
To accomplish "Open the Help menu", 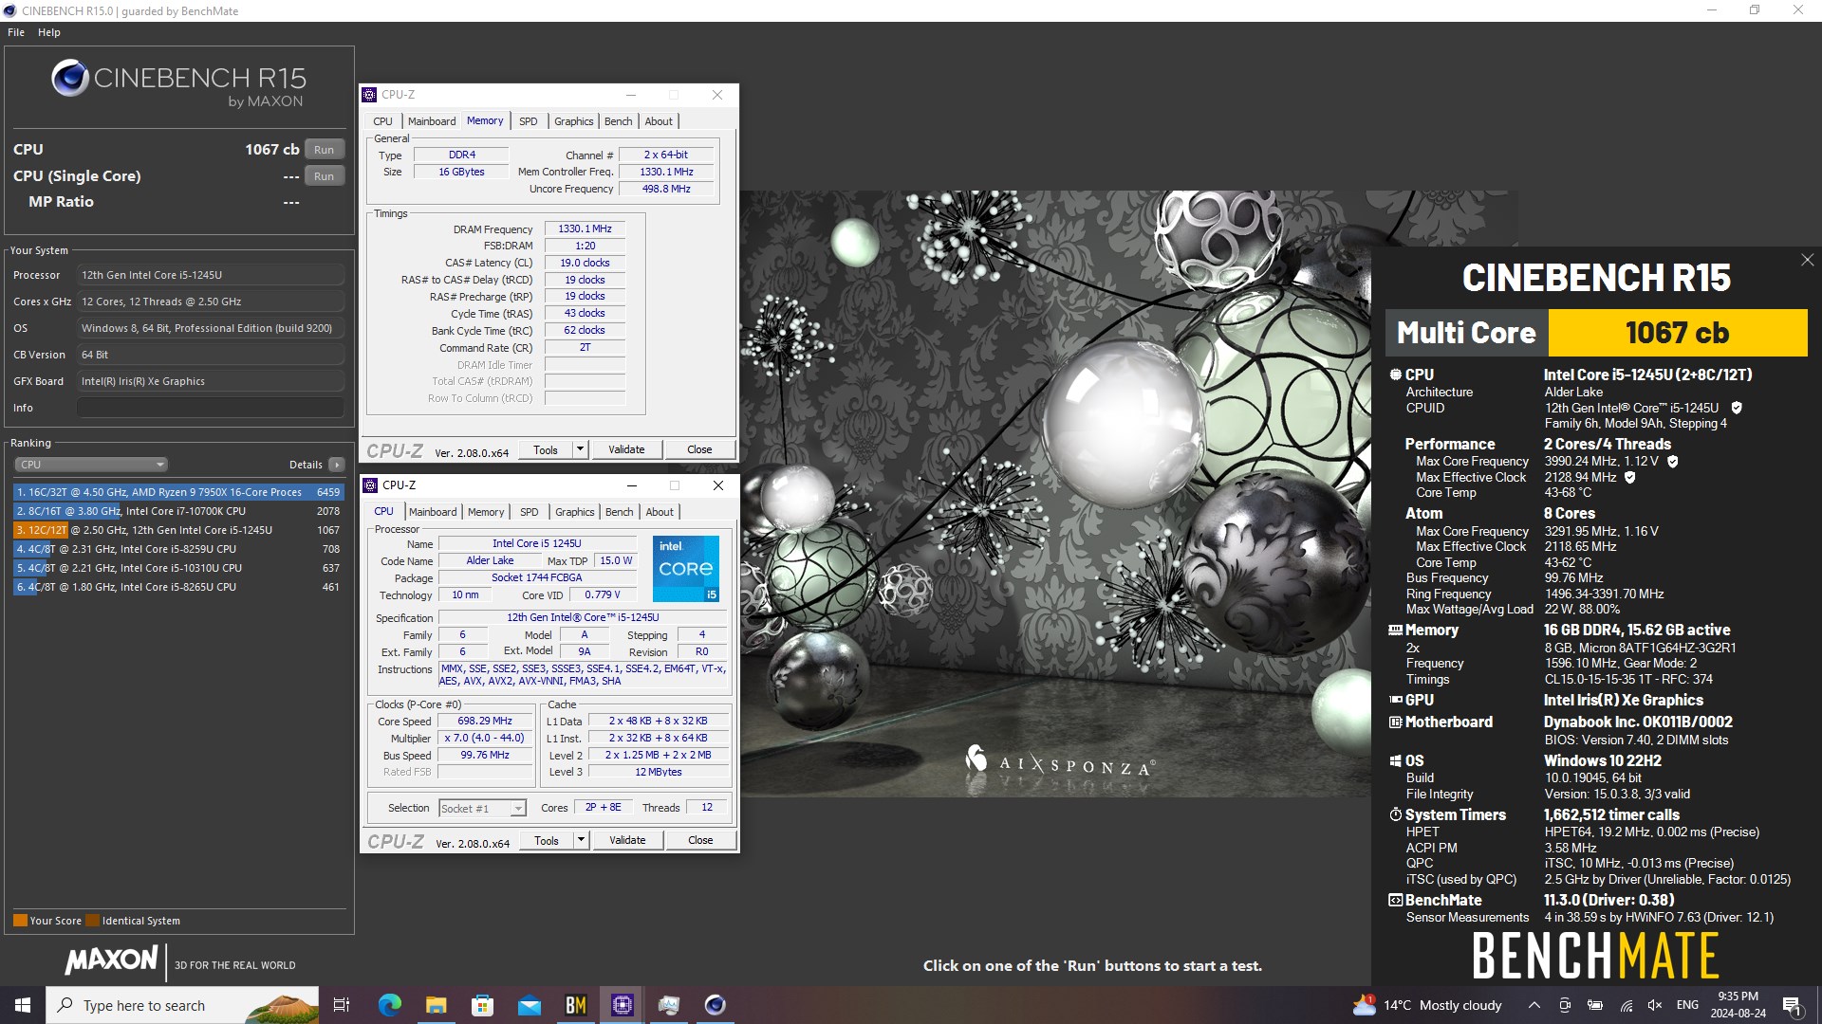I will click(x=49, y=32).
